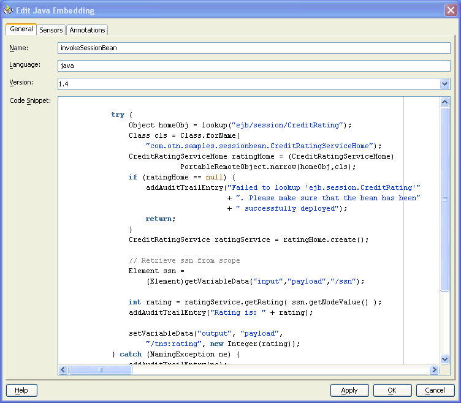
Task: Select the General tab
Action: [x=21, y=29]
